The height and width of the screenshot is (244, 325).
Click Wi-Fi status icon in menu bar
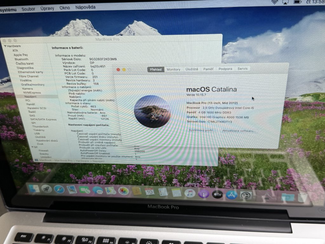[275, 2]
